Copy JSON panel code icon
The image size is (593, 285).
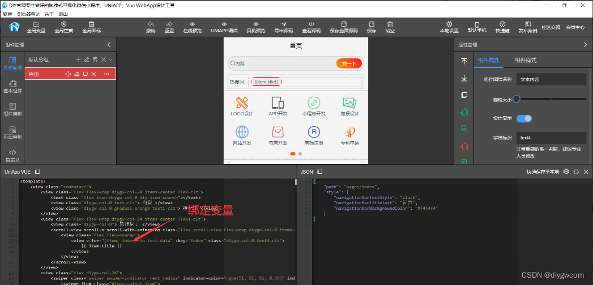point(319,172)
